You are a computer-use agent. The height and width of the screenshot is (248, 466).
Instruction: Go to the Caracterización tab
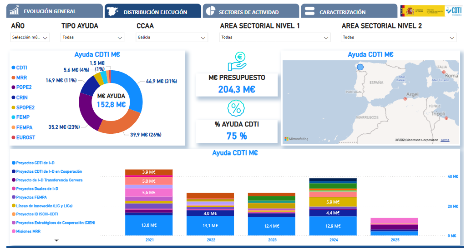click(349, 11)
